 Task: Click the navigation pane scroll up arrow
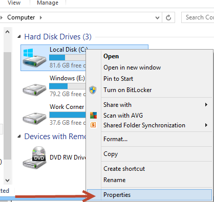pos(7,32)
